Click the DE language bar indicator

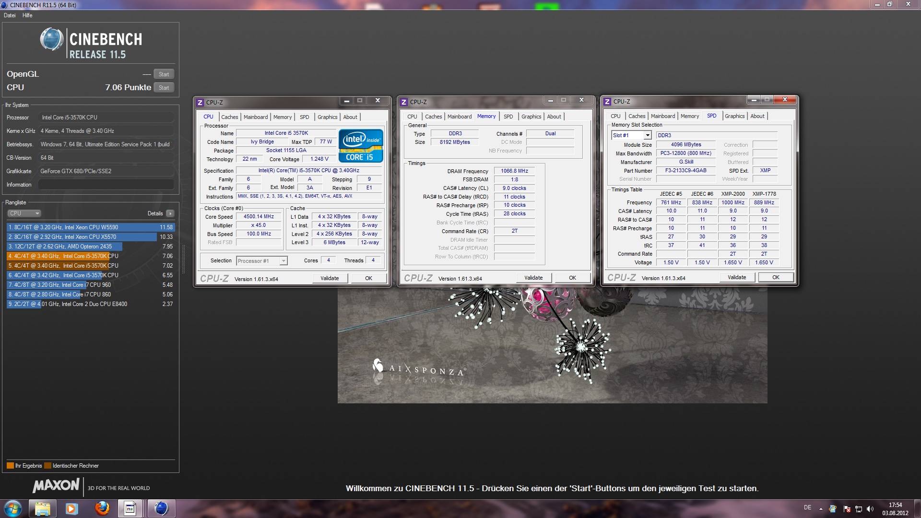pyautogui.click(x=807, y=507)
